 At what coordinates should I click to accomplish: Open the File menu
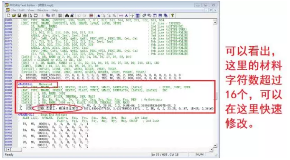[14, 10]
